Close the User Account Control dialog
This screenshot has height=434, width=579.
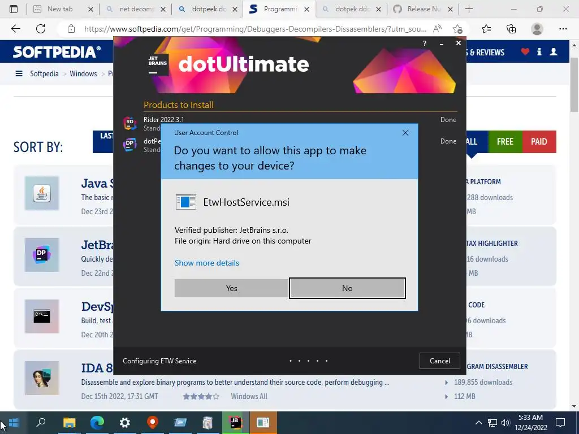405,133
